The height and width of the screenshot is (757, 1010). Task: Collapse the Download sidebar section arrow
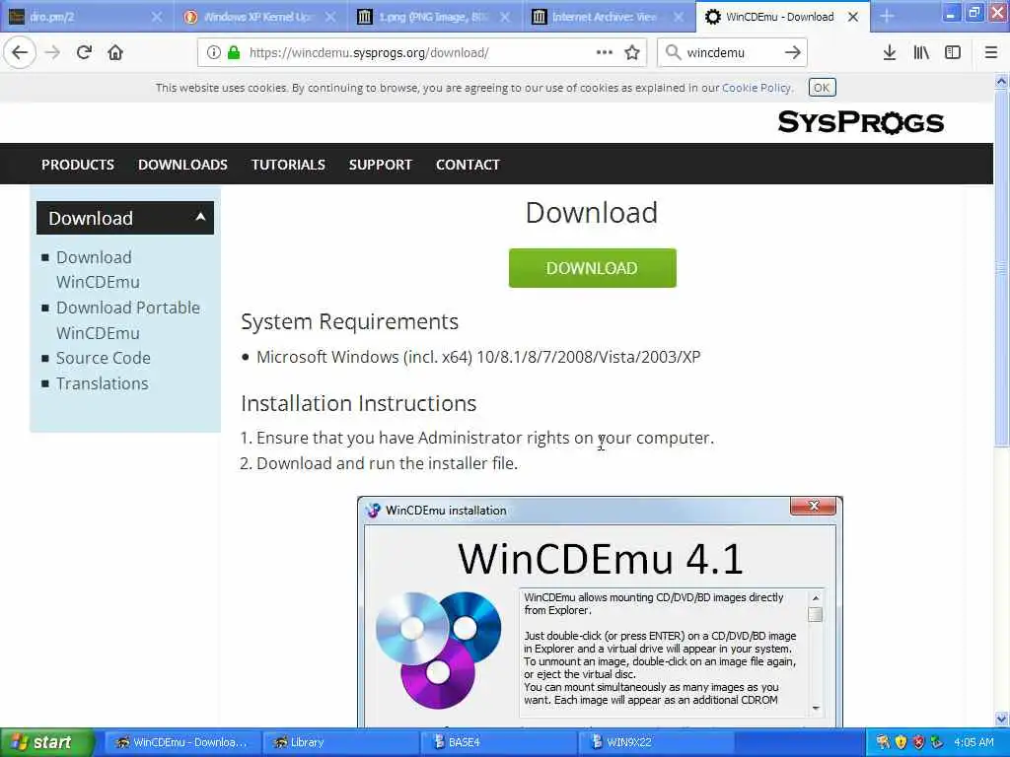(201, 217)
